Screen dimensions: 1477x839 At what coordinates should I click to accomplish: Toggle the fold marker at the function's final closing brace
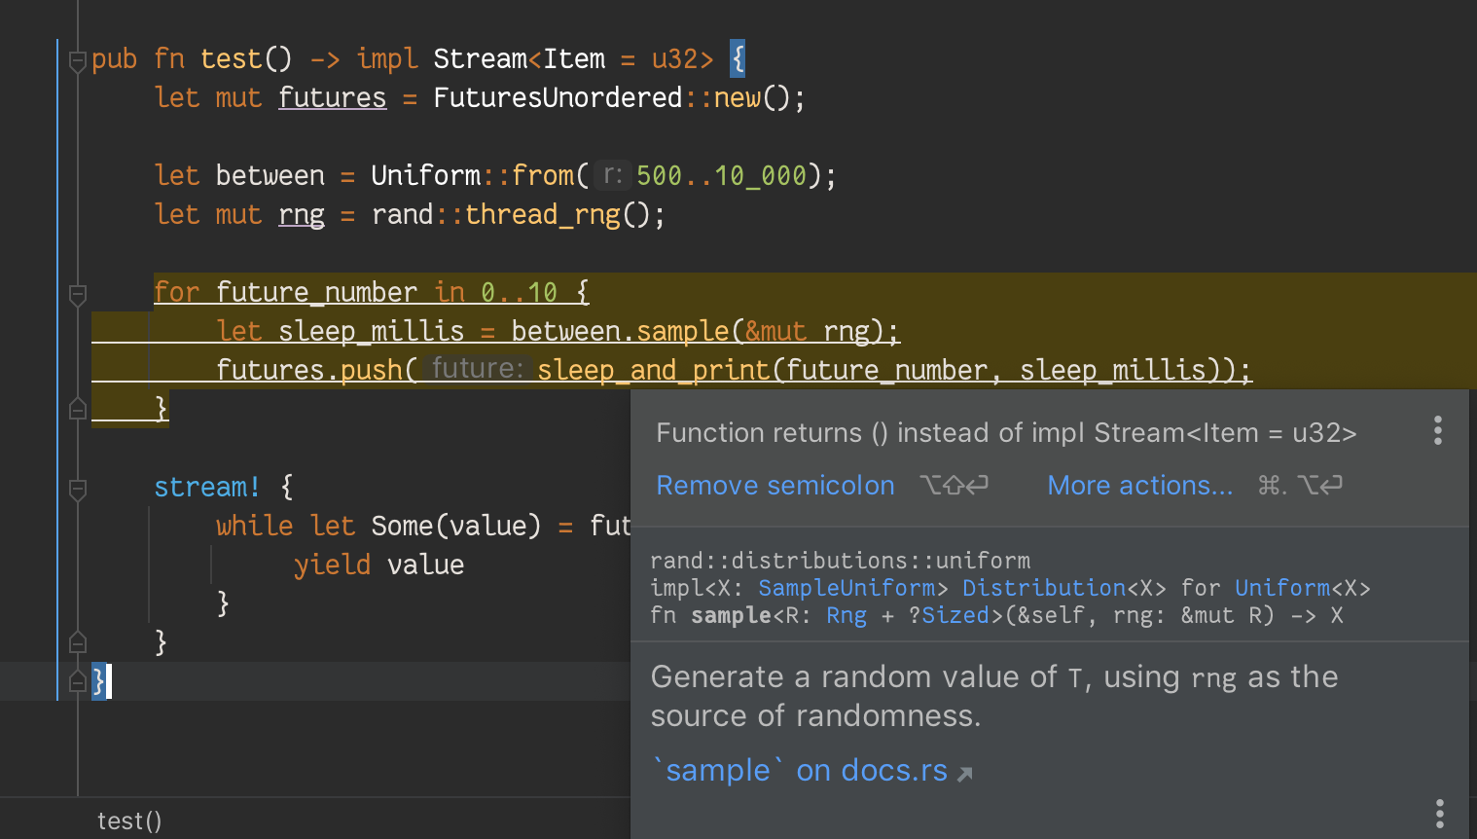[x=78, y=681]
